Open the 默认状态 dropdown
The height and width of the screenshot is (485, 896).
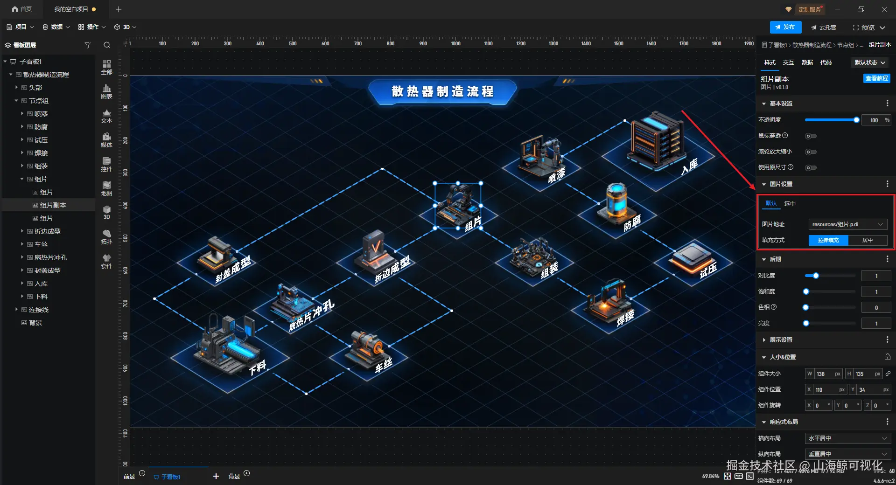[x=870, y=62]
